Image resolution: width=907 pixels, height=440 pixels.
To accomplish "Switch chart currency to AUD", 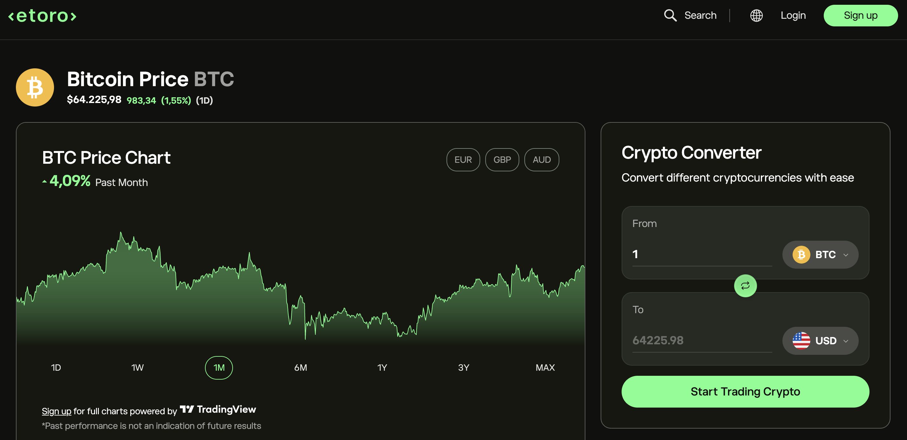I will (541, 160).
